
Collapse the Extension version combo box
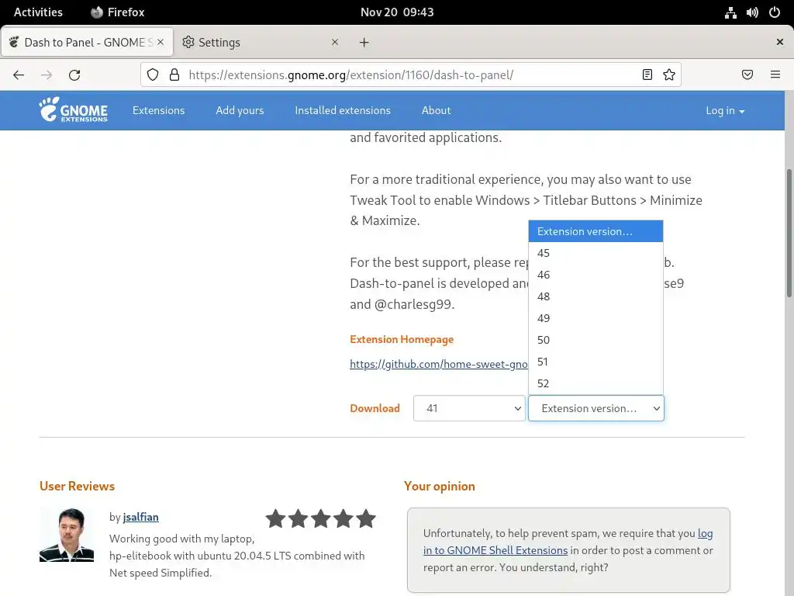596,408
